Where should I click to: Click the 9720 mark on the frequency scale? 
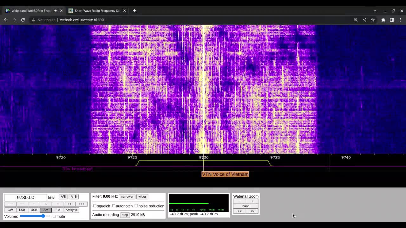[61, 157]
